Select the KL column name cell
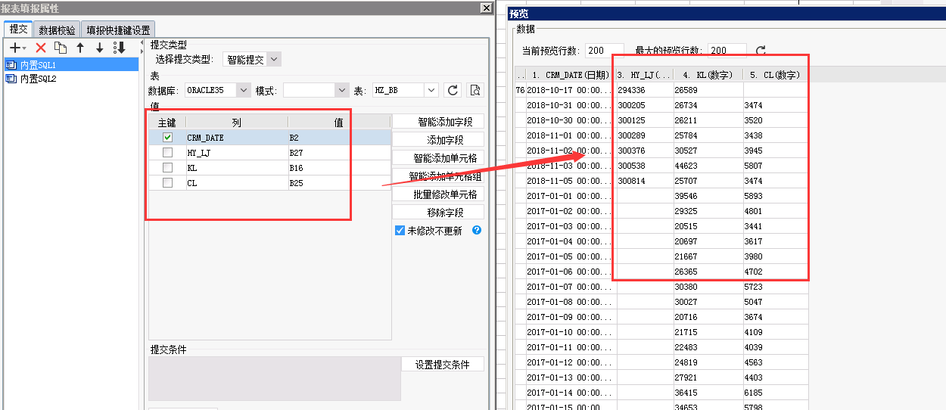Screen dimensions: 946x410 (x=237, y=168)
